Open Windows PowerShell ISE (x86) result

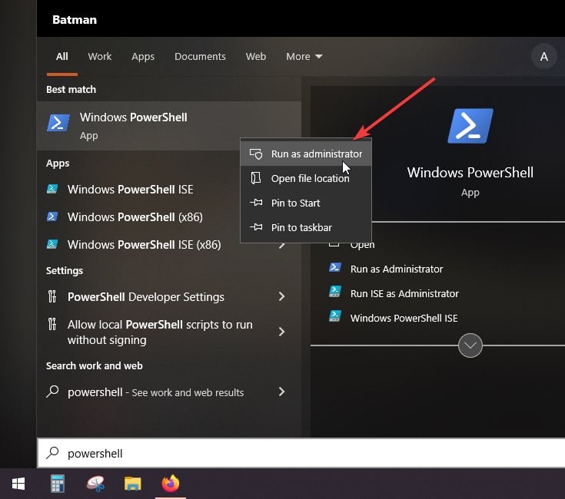pos(145,245)
